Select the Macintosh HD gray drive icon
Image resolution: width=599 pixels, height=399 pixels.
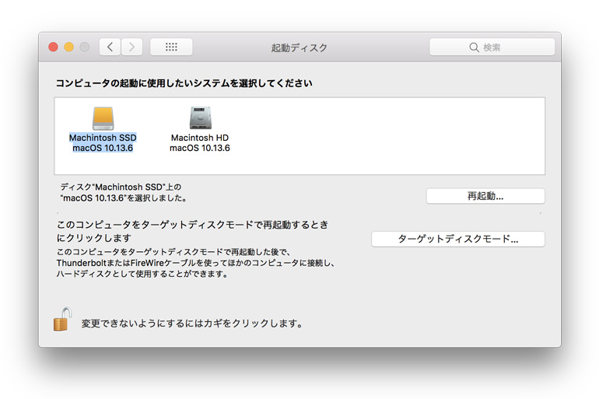(x=200, y=117)
